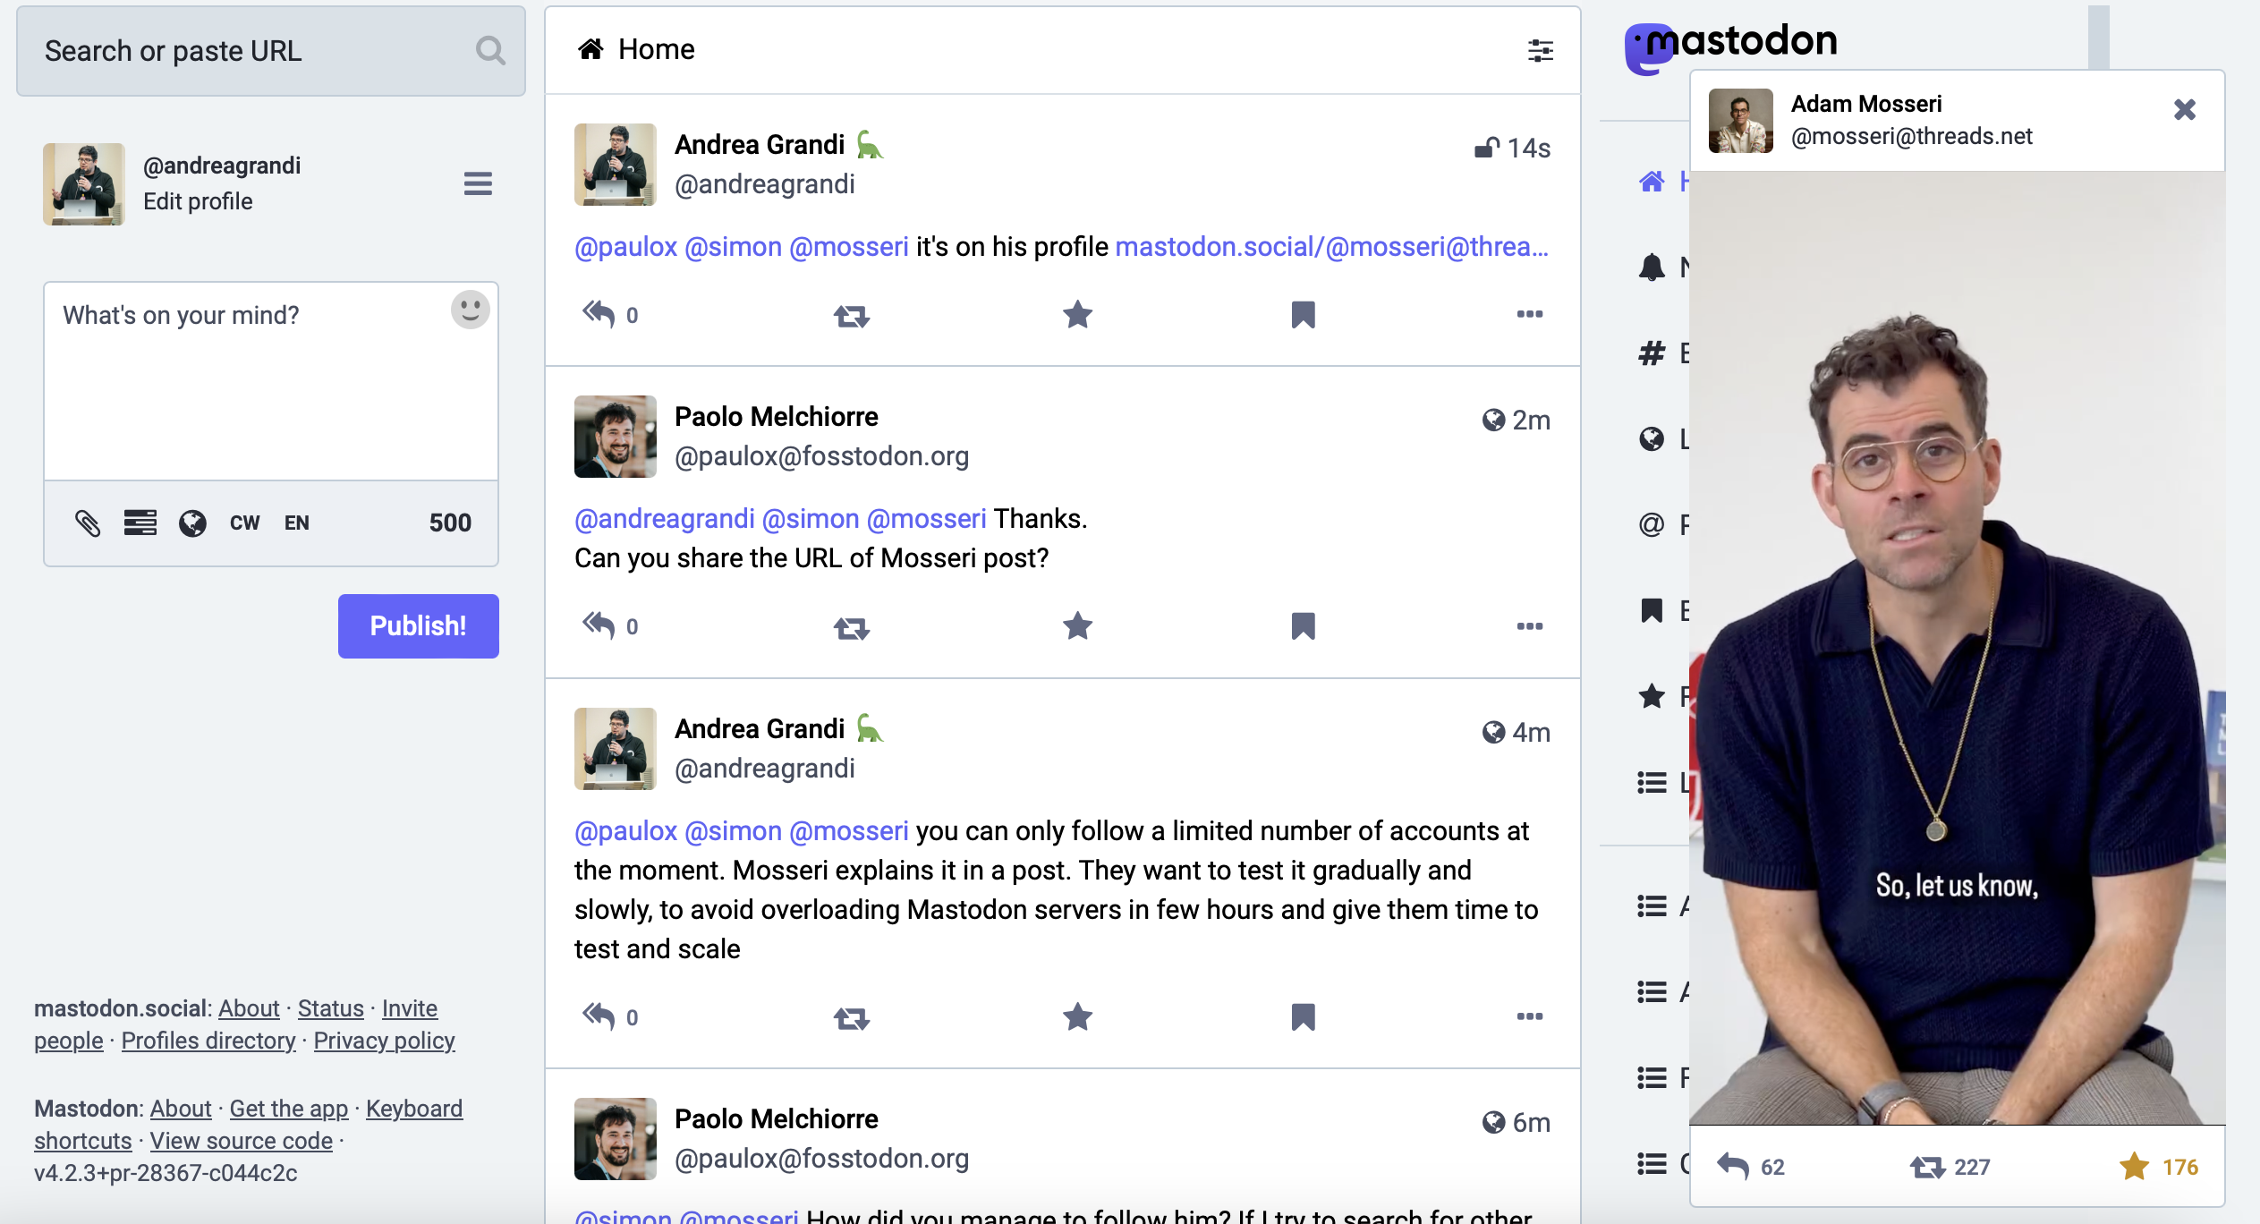Show Home column settings sliders
This screenshot has width=2260, height=1224.
1540,50
